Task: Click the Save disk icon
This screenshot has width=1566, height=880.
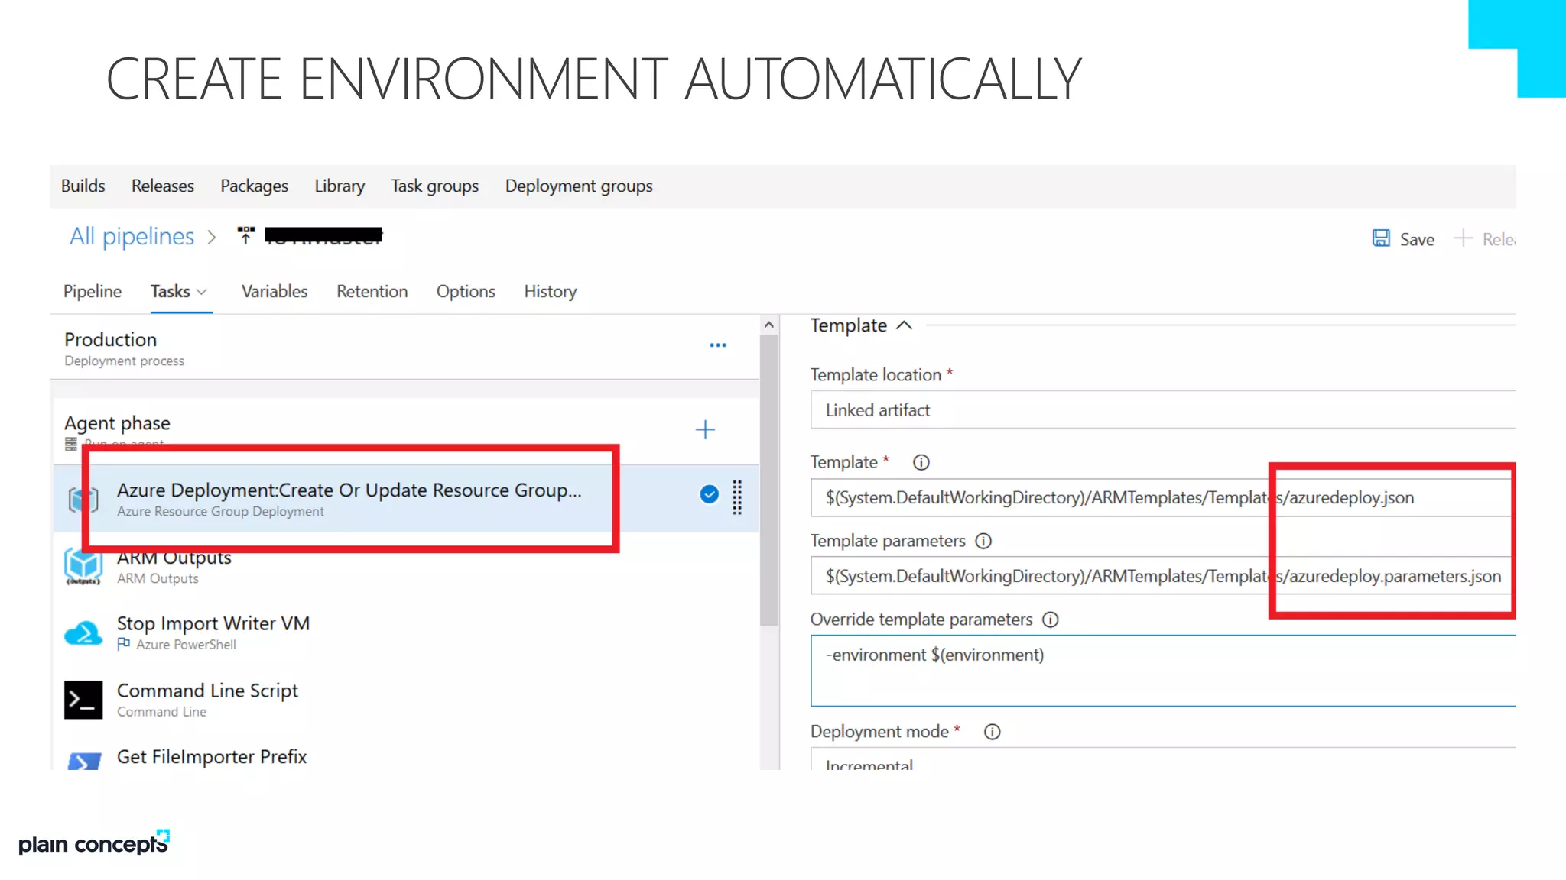Action: [1380, 238]
